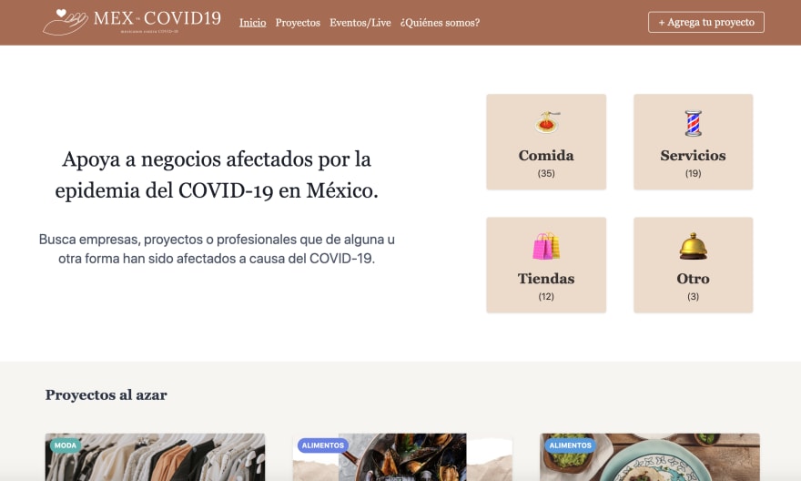This screenshot has height=481, width=801.
Task: Open the Tiendas category title
Action: [x=546, y=279]
